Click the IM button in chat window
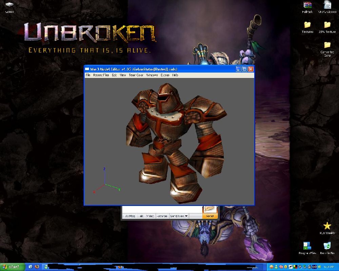The image size is (339, 271). point(130,216)
